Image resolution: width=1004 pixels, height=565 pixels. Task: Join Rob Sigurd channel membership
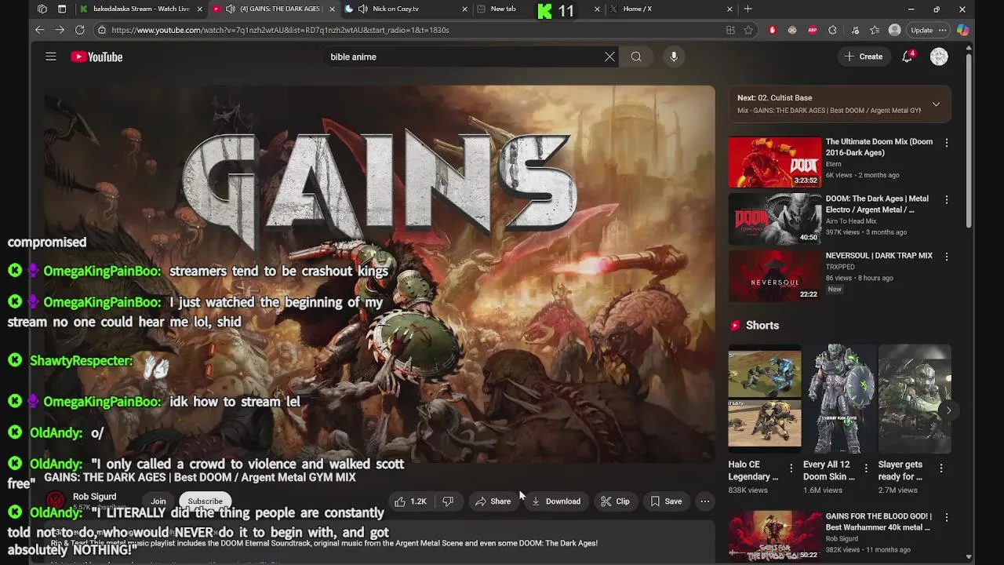[158, 501]
